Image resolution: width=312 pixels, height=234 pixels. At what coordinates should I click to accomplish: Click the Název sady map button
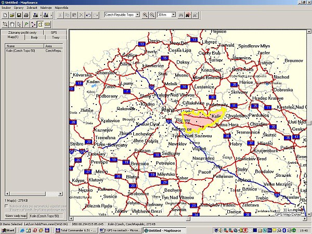point(16,216)
